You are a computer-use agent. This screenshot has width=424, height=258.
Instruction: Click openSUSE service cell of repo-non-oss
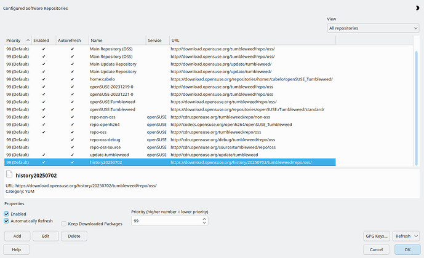click(157, 117)
